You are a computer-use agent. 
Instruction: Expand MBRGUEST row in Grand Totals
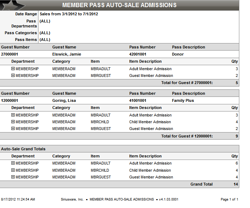(x=13, y=177)
